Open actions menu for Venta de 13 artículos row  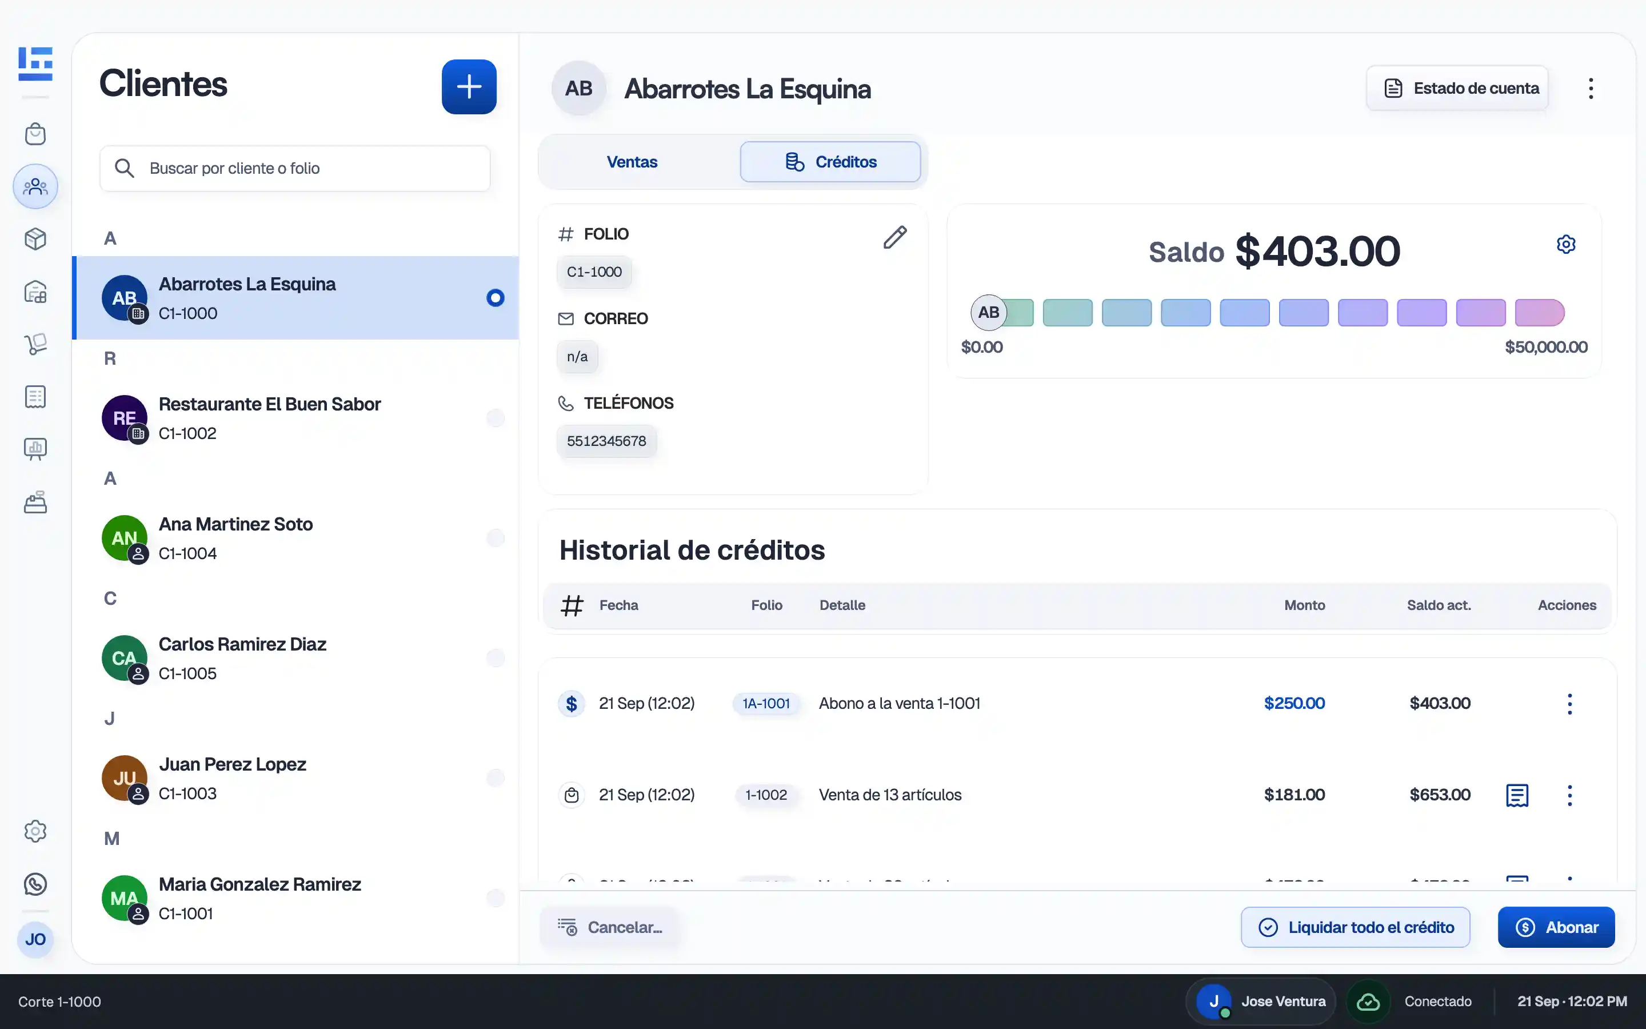tap(1570, 795)
